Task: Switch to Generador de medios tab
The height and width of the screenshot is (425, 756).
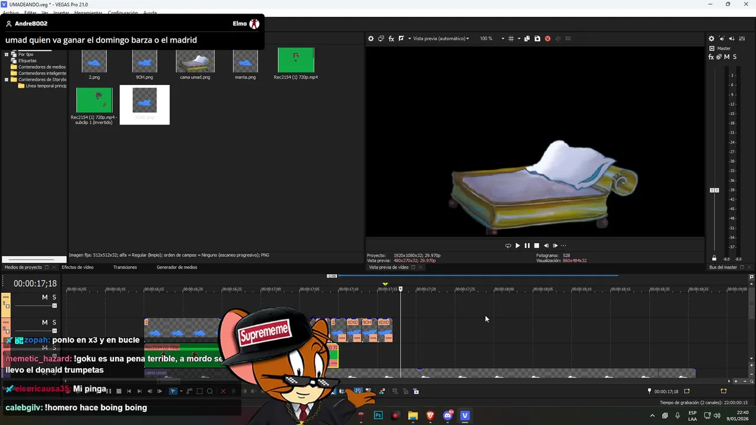Action: coord(177,267)
